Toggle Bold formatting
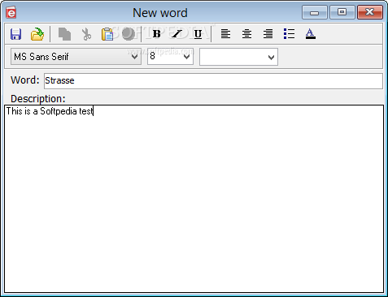Viewport: 388px width, 297px height. [x=156, y=34]
